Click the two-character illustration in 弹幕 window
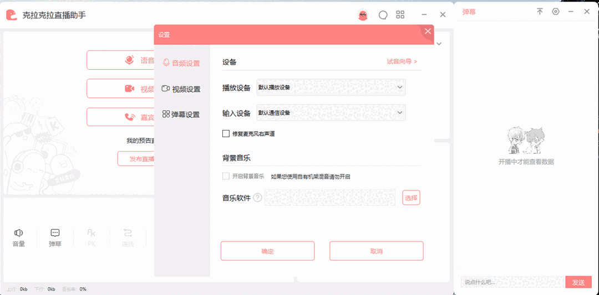 click(x=526, y=141)
